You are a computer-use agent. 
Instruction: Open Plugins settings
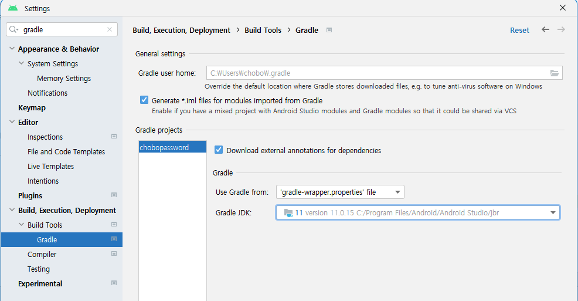(x=30, y=196)
